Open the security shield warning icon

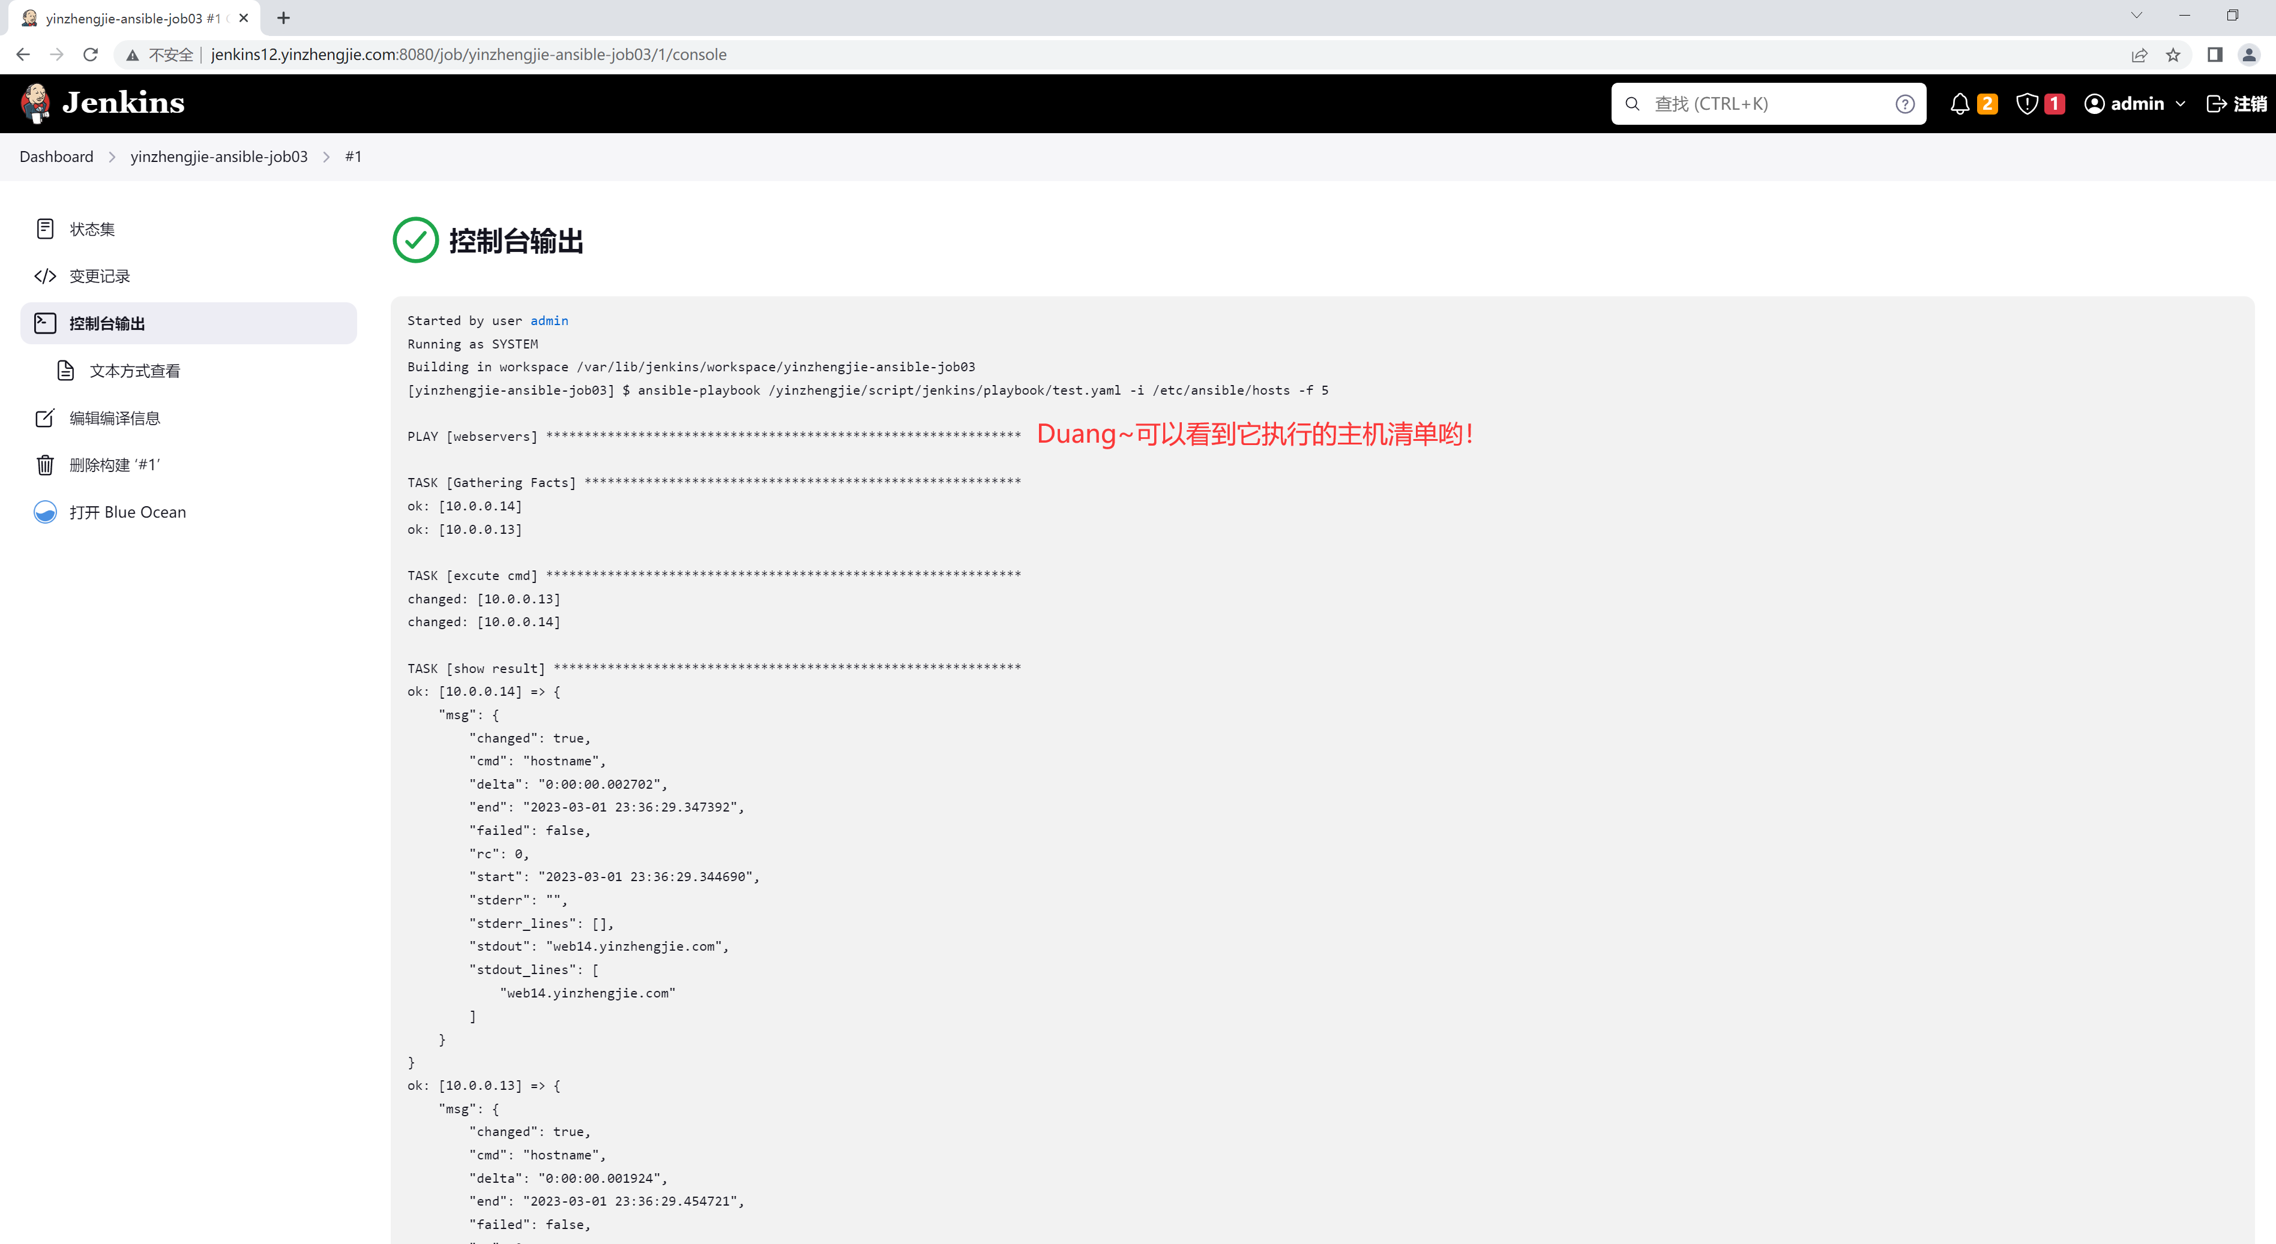[x=2027, y=103]
